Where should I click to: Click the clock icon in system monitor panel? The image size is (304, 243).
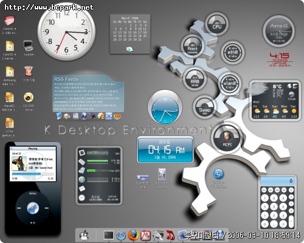click(81, 197)
